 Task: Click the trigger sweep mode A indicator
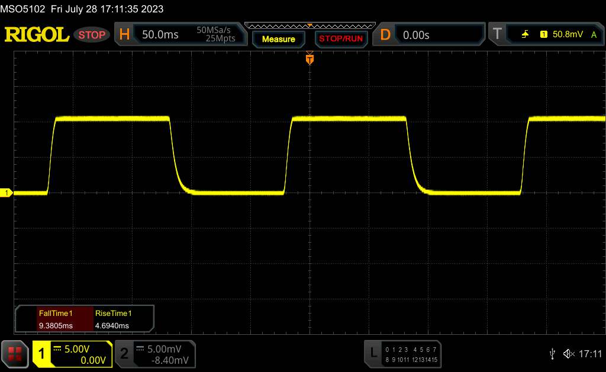(x=594, y=35)
